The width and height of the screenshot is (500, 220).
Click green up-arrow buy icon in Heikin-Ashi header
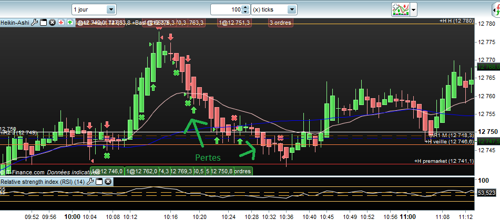click(x=70, y=23)
